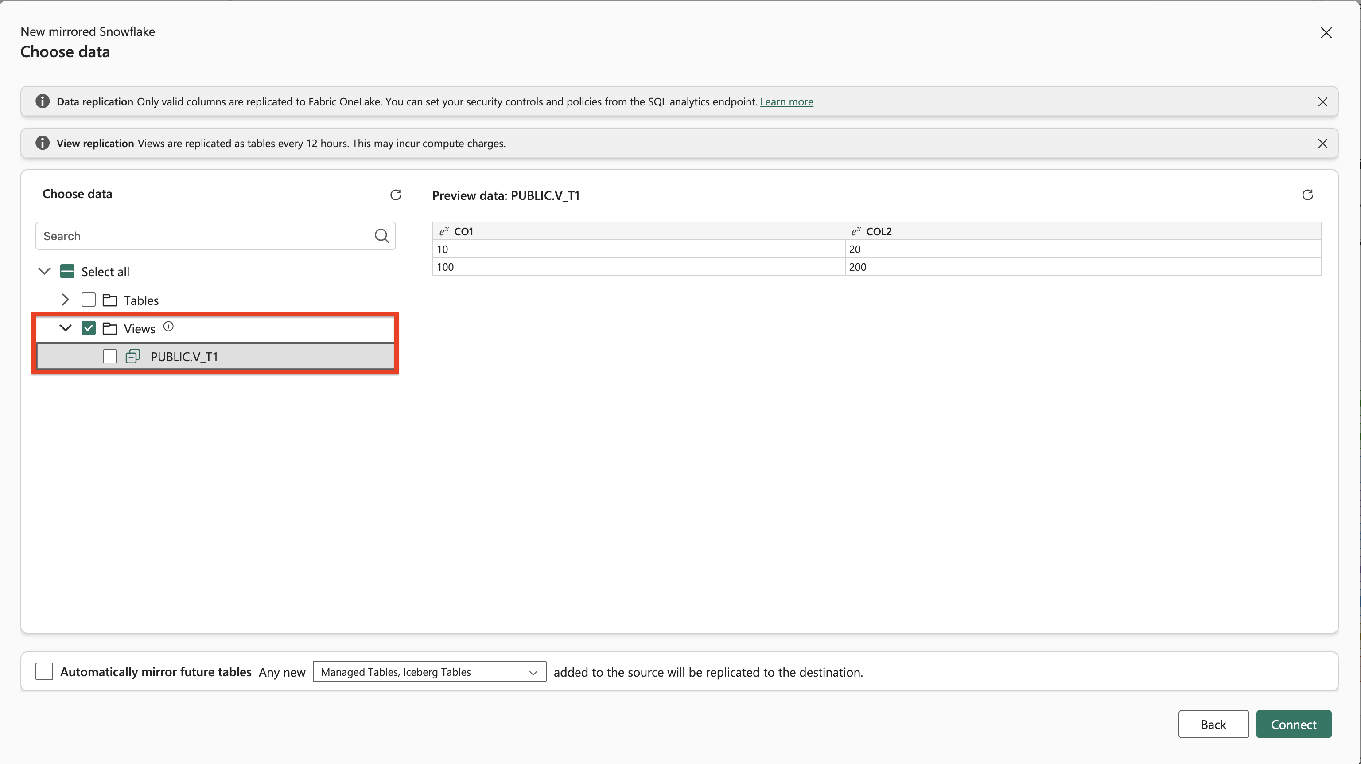Dismiss the View replication banner
1361x764 pixels.
1322,143
